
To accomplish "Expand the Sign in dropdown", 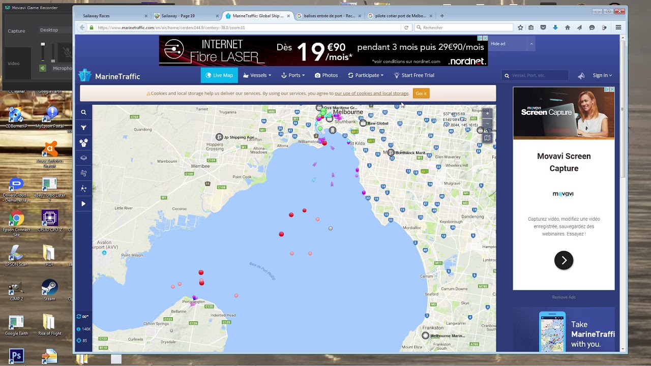I will 602,75.
